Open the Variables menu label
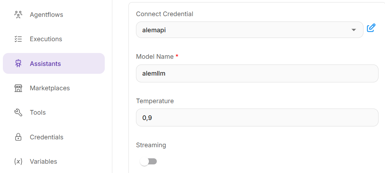Image resolution: width=385 pixels, height=173 pixels. point(43,162)
